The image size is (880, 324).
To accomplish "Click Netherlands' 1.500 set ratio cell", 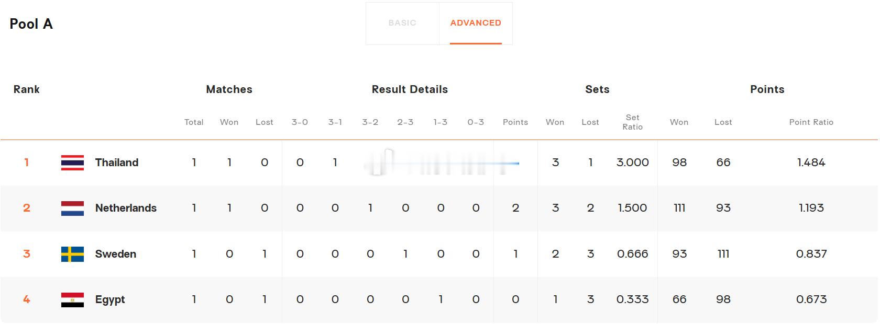I will click(x=632, y=208).
